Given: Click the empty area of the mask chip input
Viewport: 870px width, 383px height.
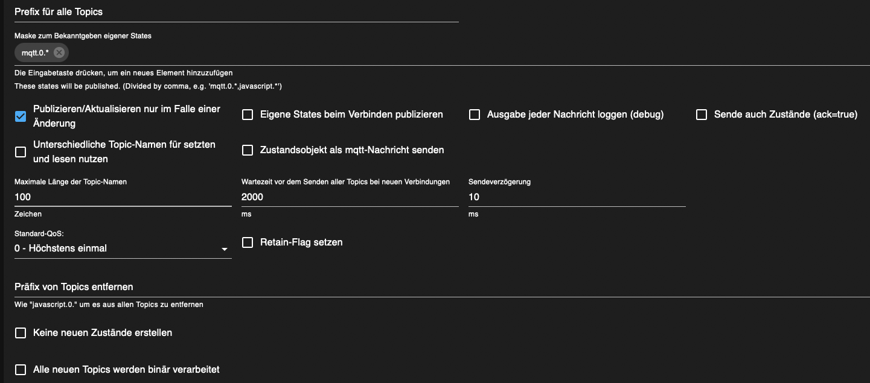Looking at the screenshot, I should point(423,53).
